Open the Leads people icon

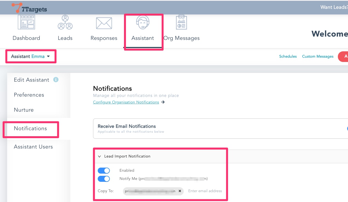point(65,22)
